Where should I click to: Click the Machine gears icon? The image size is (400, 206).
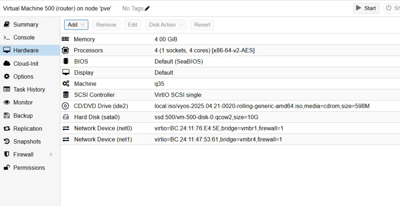click(66, 84)
